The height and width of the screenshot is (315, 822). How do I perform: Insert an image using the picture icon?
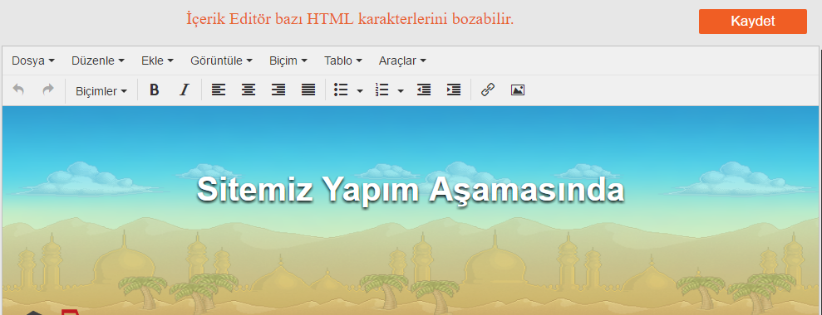coord(518,90)
